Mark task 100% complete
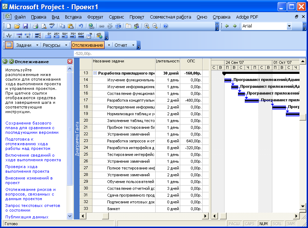This screenshot has width=308, height=228. [81, 36]
